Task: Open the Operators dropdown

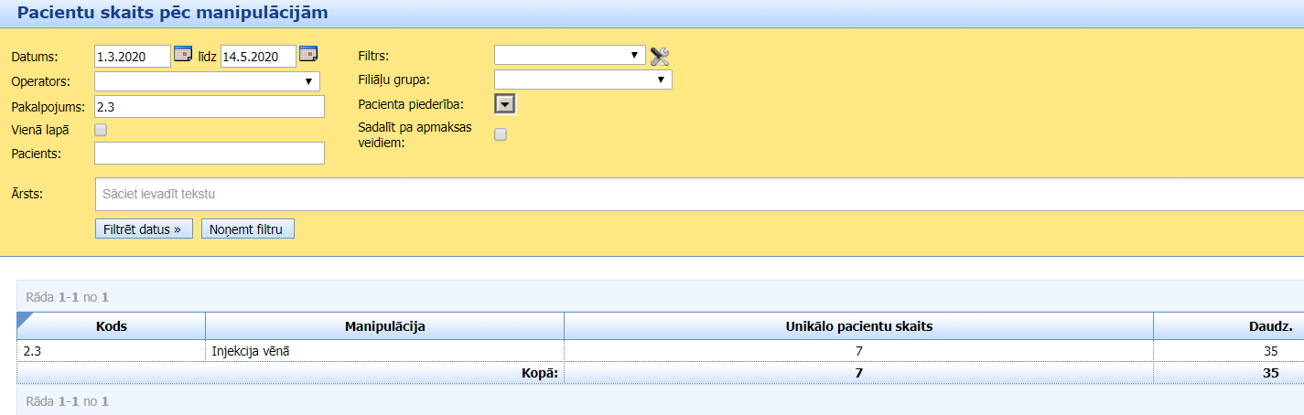Action: tap(207, 81)
